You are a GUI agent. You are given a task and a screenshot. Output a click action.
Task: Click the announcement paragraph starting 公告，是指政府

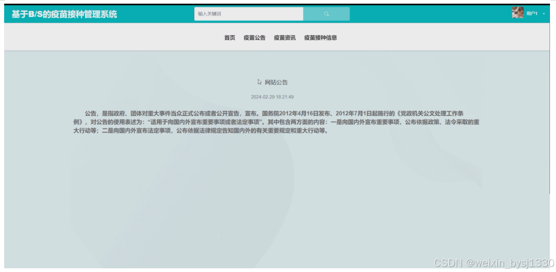(276, 122)
